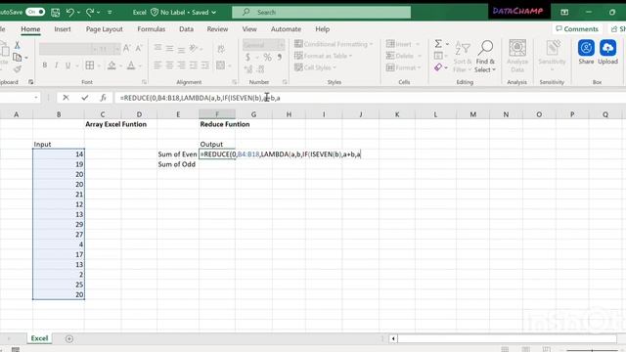Viewport: 626px width, 352px height.
Task: Click the Cut scissors icon
Action: pos(18,45)
